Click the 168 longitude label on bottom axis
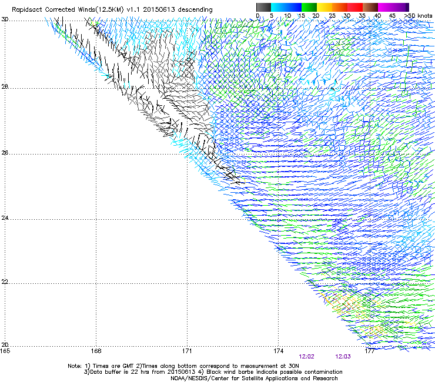This screenshot has width=435, height=382. [96, 351]
